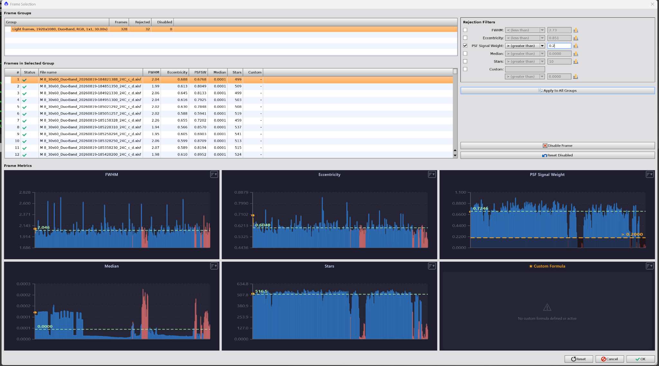
Task: Click the Median filter histogram icon
Action: coord(576,54)
